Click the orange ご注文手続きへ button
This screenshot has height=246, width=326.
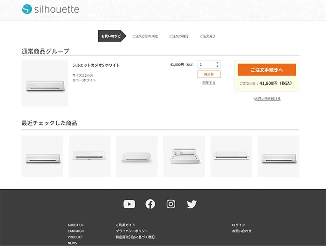click(x=267, y=70)
